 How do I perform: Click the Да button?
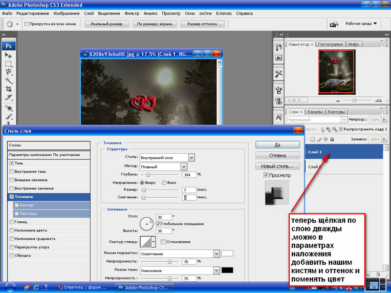point(278,145)
